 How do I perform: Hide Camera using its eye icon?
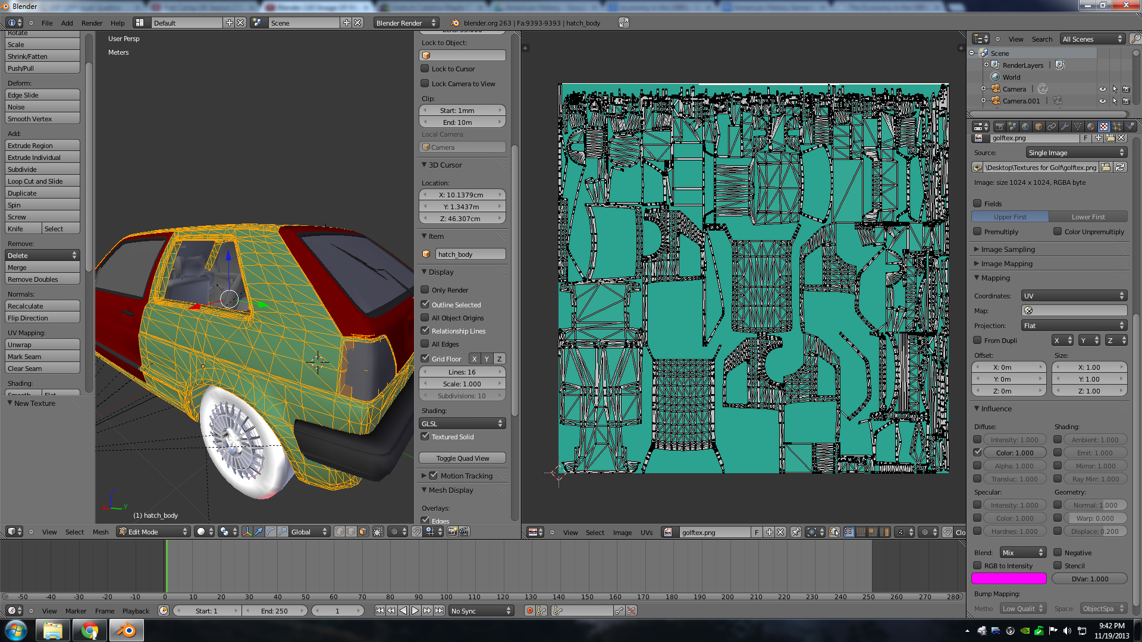click(1102, 89)
